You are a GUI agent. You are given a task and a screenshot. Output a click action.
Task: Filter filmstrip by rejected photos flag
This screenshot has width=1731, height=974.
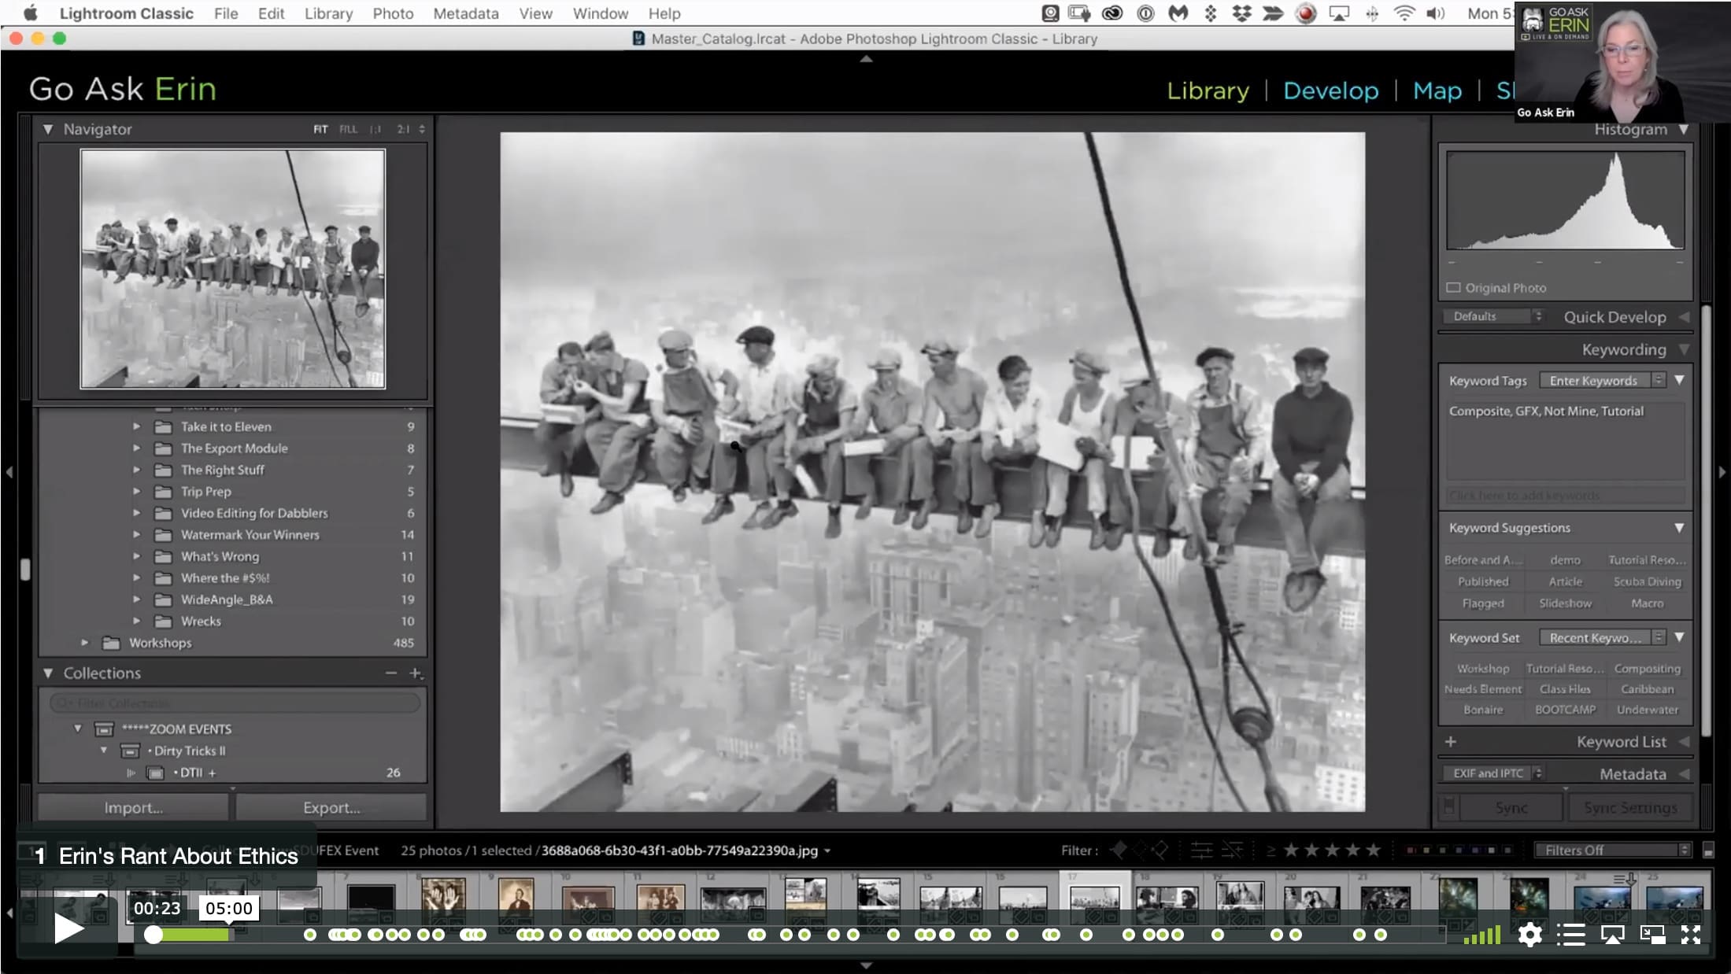click(1161, 850)
